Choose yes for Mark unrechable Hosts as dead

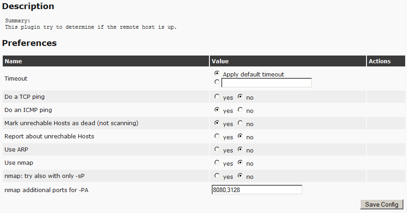click(x=217, y=123)
